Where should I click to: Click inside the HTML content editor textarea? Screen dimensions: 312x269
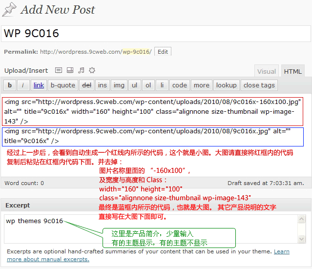(x=156, y=135)
